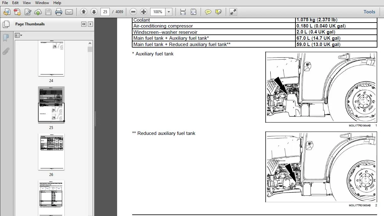This screenshot has height=216, width=384.
Task: Click the auxiliary fuel tank figure 1
Action: (321, 87)
